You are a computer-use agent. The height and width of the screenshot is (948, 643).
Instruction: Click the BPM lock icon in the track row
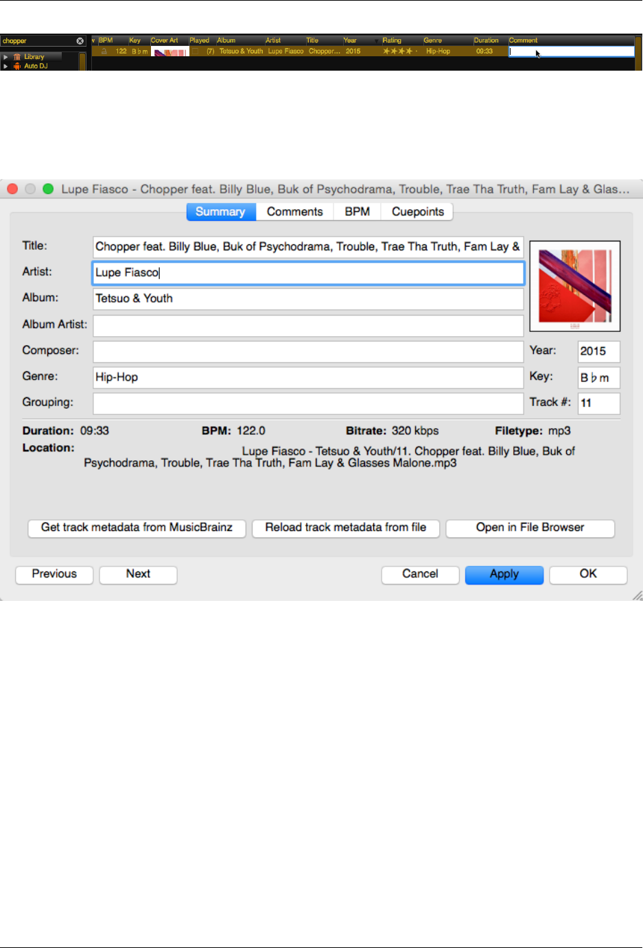pyautogui.click(x=104, y=51)
